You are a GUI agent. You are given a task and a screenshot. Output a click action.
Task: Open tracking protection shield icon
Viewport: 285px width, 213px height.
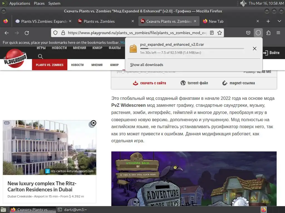55,33
